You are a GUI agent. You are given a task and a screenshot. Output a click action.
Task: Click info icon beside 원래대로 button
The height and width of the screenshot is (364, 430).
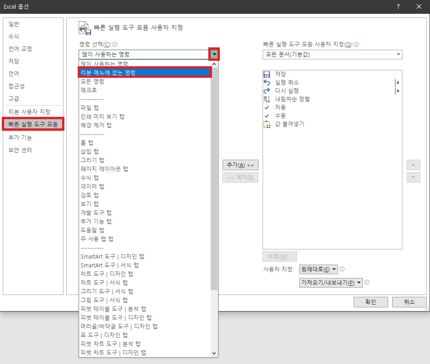(342, 269)
